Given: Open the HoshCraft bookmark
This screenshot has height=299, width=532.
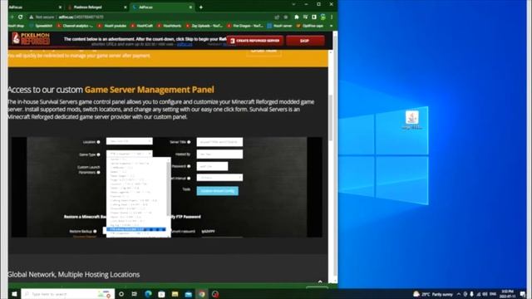Looking at the screenshot, I should 142,26.
